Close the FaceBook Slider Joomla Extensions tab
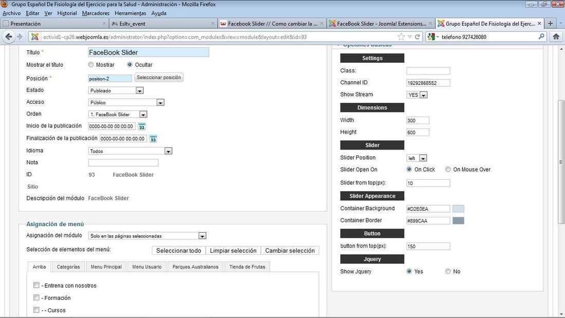 tap(430, 24)
